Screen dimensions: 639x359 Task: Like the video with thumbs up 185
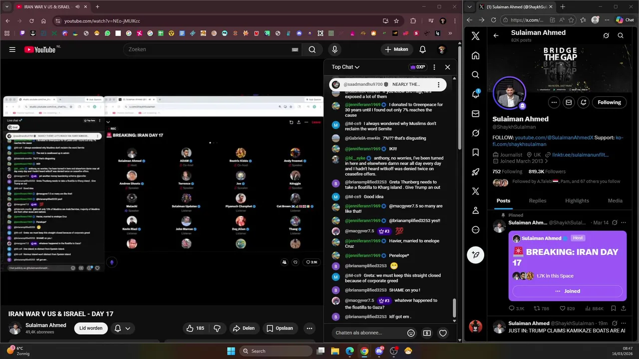[x=195, y=328]
